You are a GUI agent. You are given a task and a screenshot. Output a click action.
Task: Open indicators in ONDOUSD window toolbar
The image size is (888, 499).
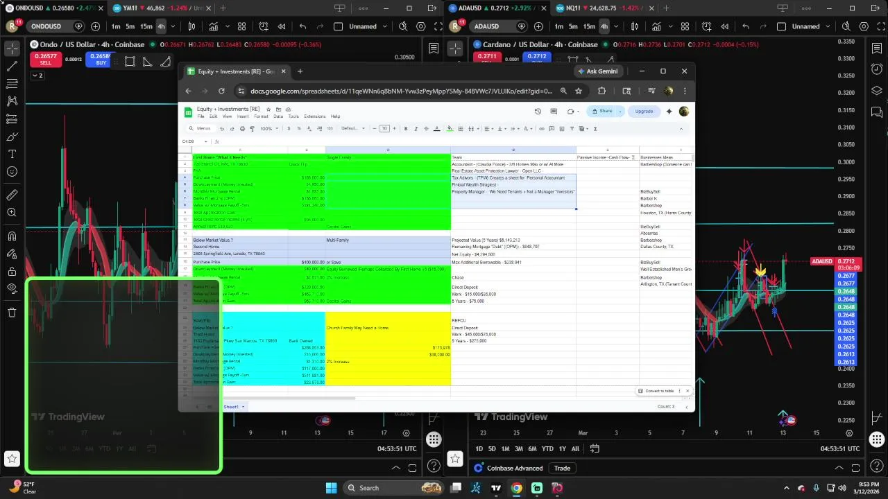coord(214,26)
